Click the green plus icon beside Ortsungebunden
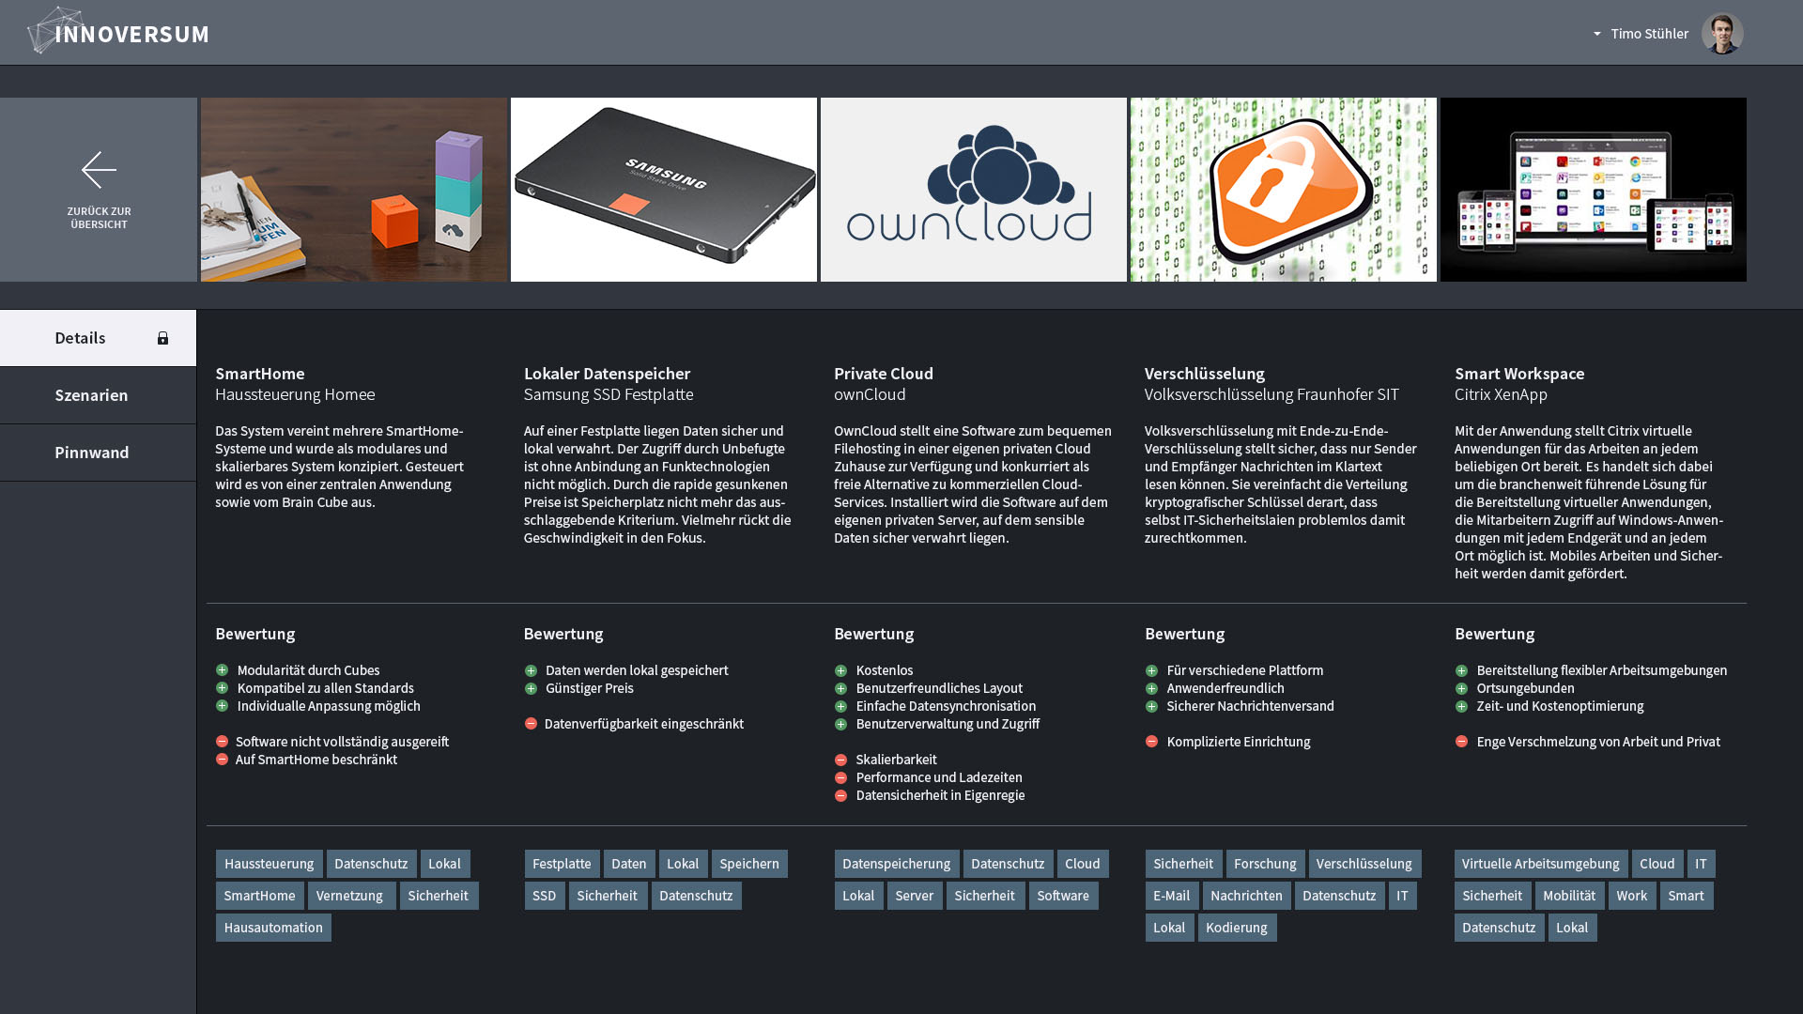Screen dimensions: 1803x1014 pos(1461,688)
